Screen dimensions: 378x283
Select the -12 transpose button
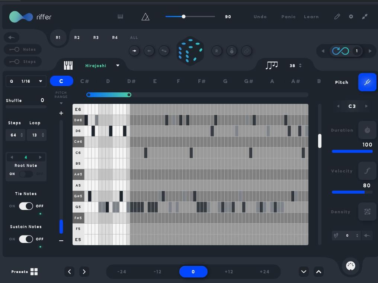point(157,272)
